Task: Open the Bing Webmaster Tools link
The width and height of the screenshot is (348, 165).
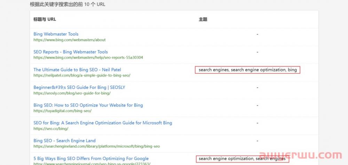Action: click(56, 34)
